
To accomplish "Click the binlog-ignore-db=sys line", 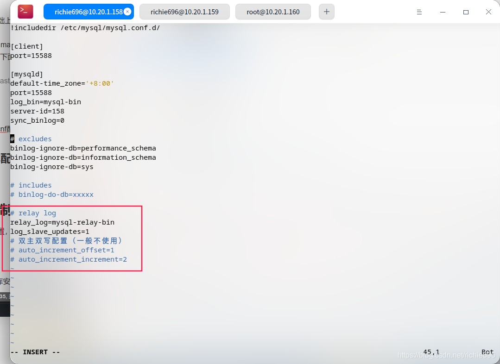I will [x=52, y=167].
